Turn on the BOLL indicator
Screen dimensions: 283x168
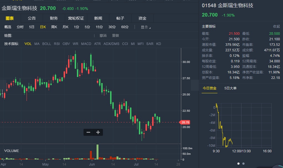tap(46, 44)
